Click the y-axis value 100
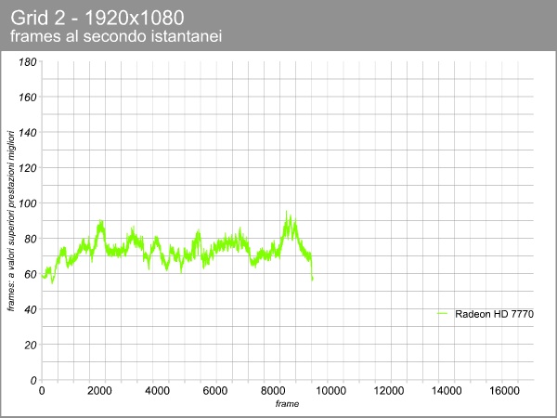Viewport: 557px width, 418px height. pos(28,203)
